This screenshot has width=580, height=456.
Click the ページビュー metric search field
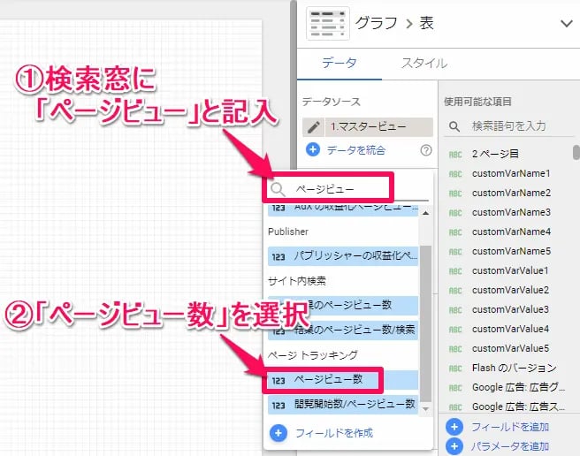[x=336, y=188]
